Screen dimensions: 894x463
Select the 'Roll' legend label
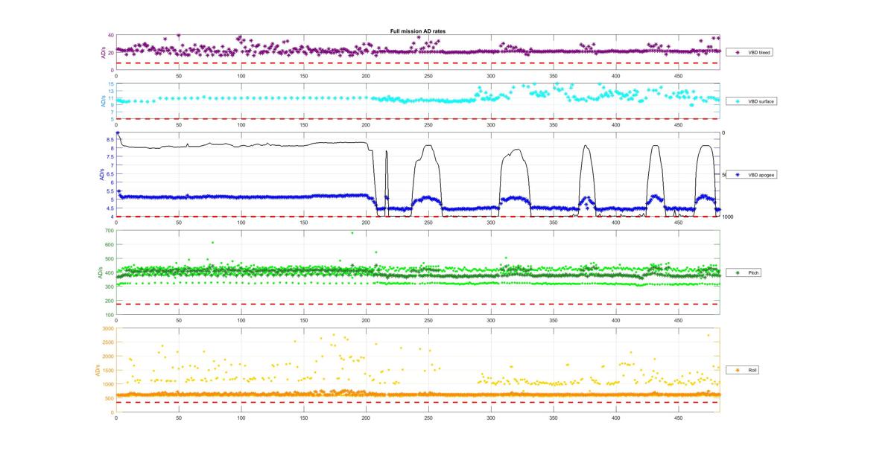click(753, 370)
